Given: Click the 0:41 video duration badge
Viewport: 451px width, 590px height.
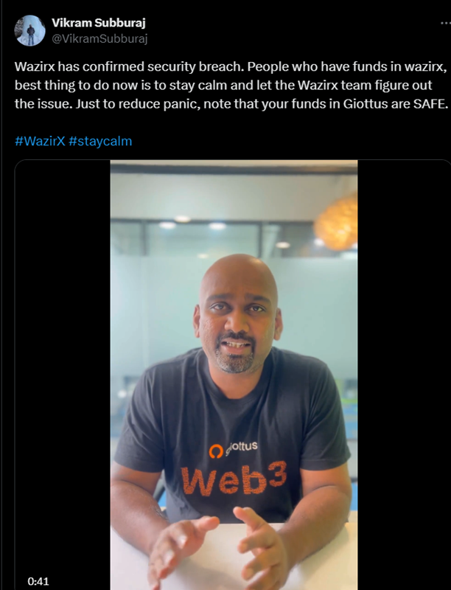Looking at the screenshot, I should click(x=38, y=581).
